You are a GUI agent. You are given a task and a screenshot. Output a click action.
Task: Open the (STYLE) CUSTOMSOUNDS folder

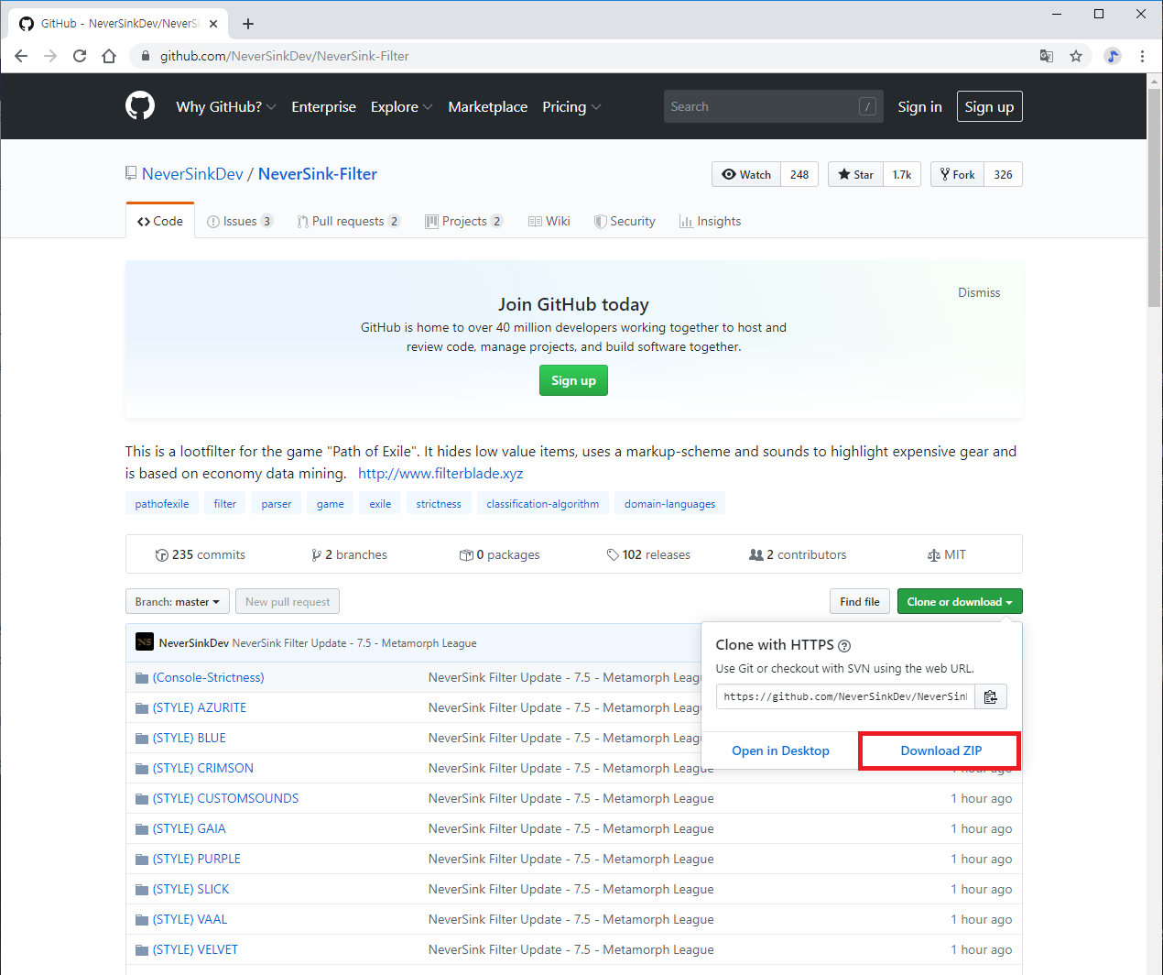click(225, 798)
